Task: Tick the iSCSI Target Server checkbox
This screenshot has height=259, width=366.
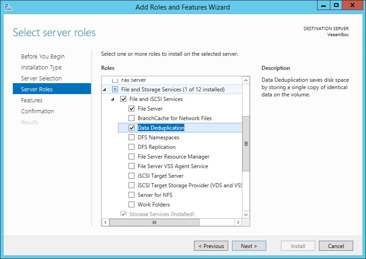Action: pos(132,175)
